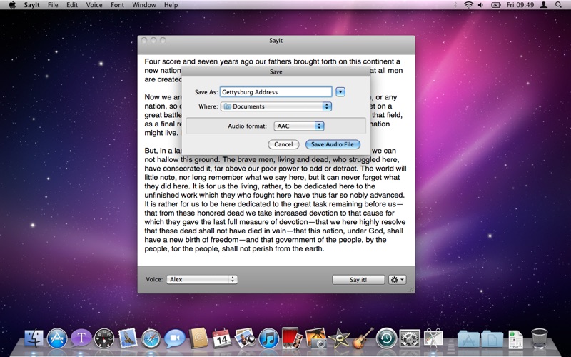Image resolution: width=571 pixels, height=357 pixels.
Task: Open System Preferences gears dock icon
Action: pos(410,338)
